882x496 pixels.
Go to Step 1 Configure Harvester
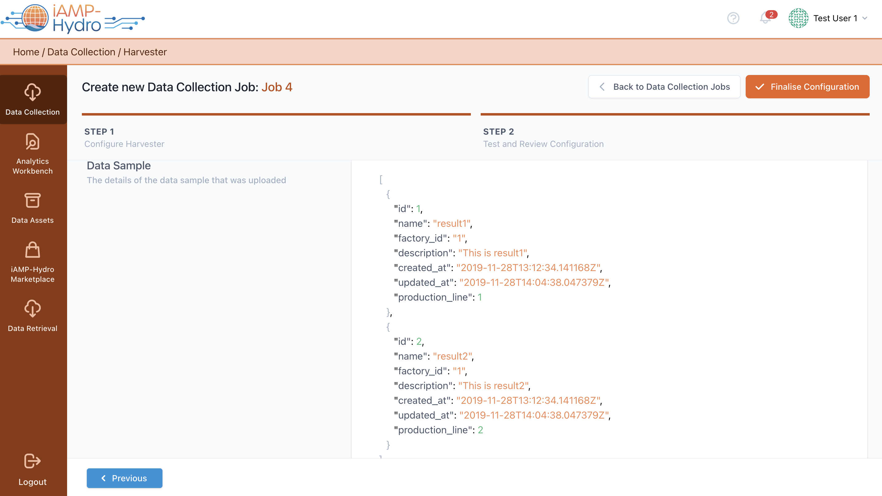point(124,137)
